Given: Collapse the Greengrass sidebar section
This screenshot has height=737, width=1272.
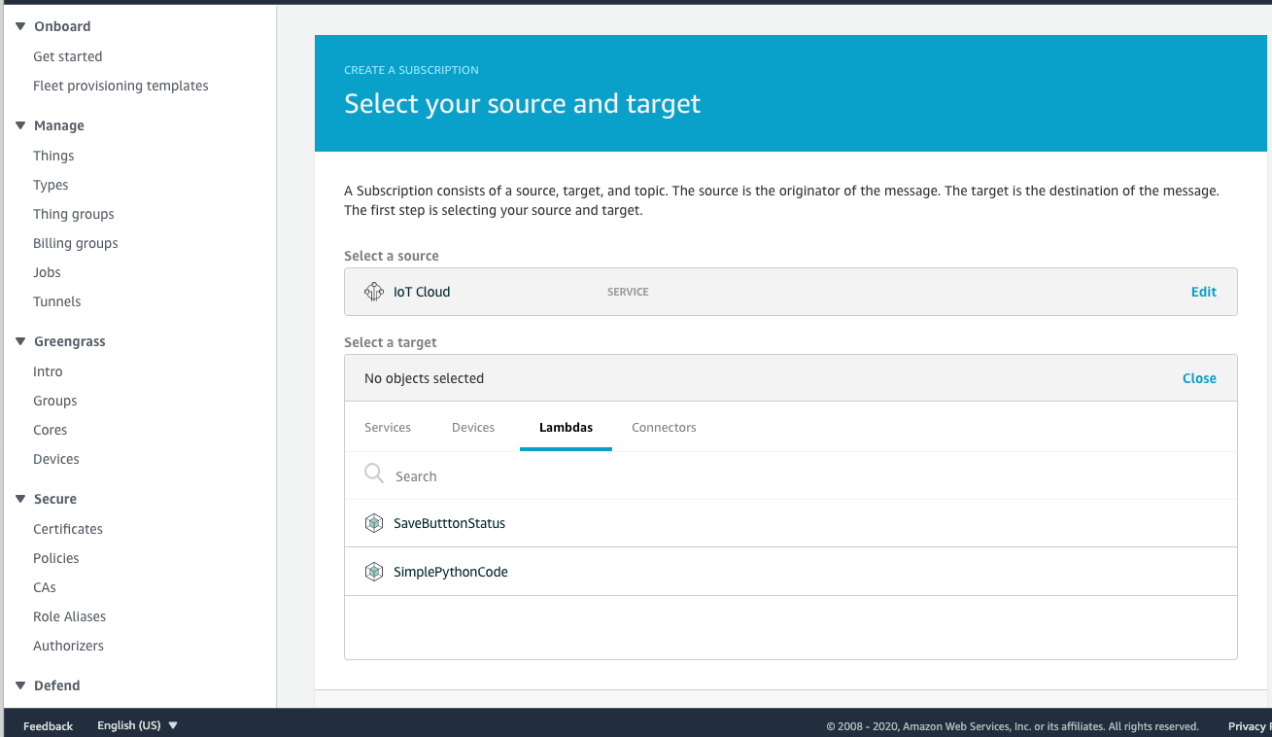Looking at the screenshot, I should [x=20, y=341].
